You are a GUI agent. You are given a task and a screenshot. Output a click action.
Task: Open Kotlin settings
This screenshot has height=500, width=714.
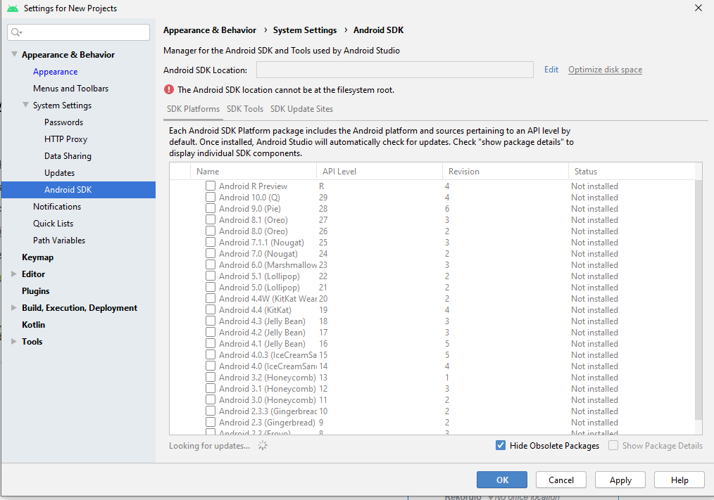pyautogui.click(x=33, y=324)
